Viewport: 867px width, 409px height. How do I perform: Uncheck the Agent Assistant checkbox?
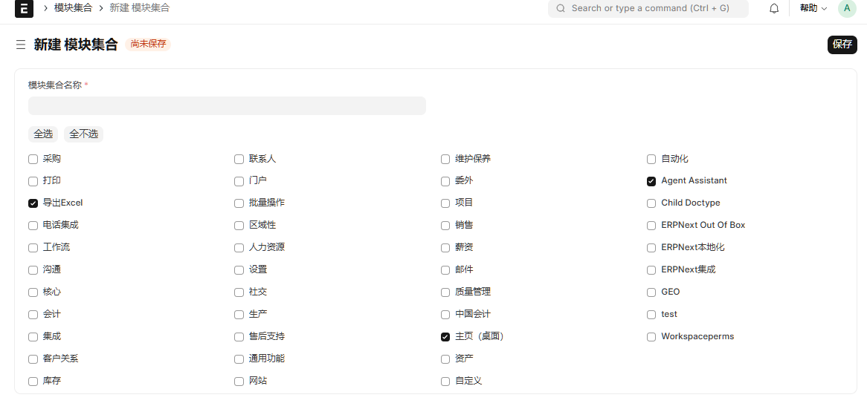pos(651,181)
